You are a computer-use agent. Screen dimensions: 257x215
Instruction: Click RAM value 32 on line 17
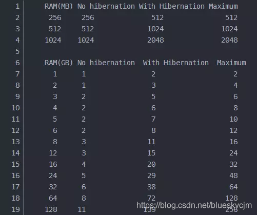click(53, 187)
